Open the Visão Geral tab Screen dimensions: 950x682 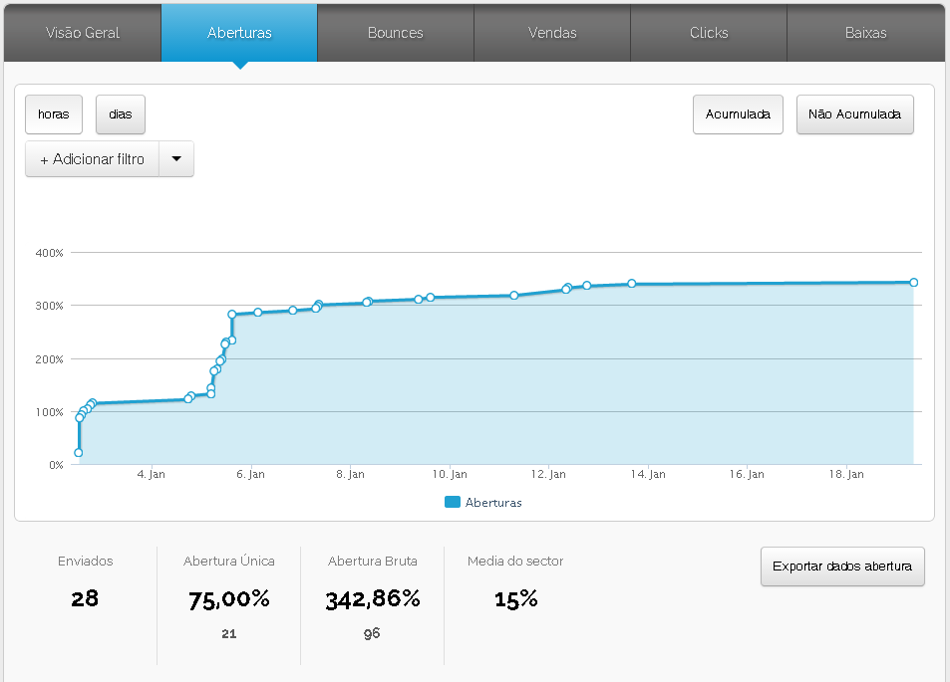[x=83, y=33]
